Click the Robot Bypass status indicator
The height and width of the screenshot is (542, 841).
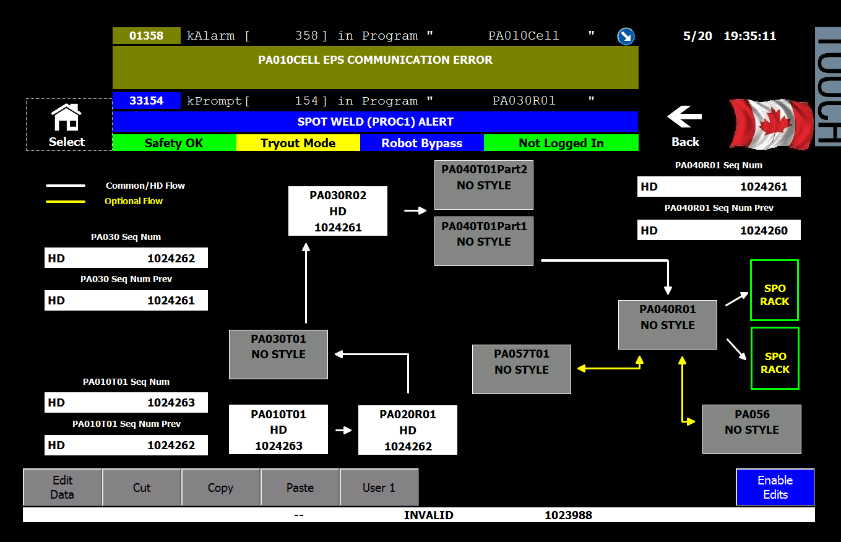[421, 143]
